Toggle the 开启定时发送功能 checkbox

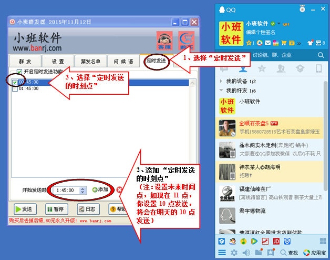(x=19, y=72)
